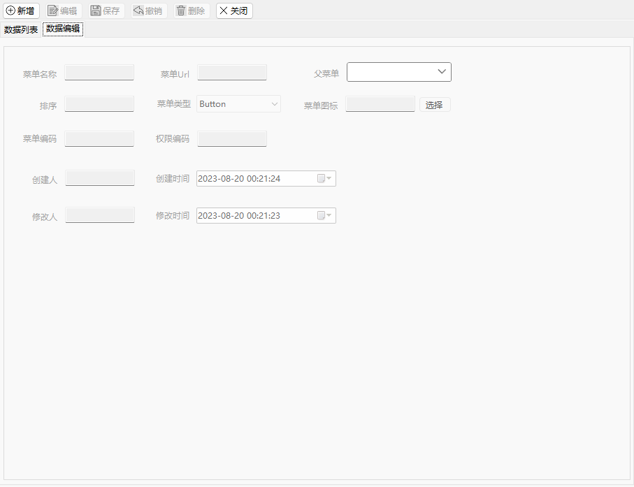The image size is (634, 487).
Task: Click the 删除 trash can icon
Action: [181, 10]
